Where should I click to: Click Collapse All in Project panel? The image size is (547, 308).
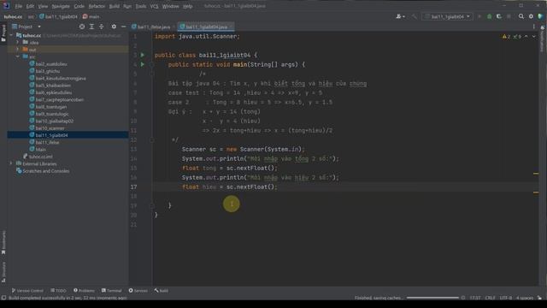pyautogui.click(x=102, y=27)
